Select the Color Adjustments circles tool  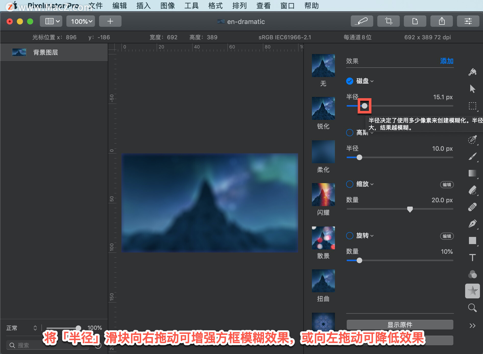pyautogui.click(x=472, y=274)
